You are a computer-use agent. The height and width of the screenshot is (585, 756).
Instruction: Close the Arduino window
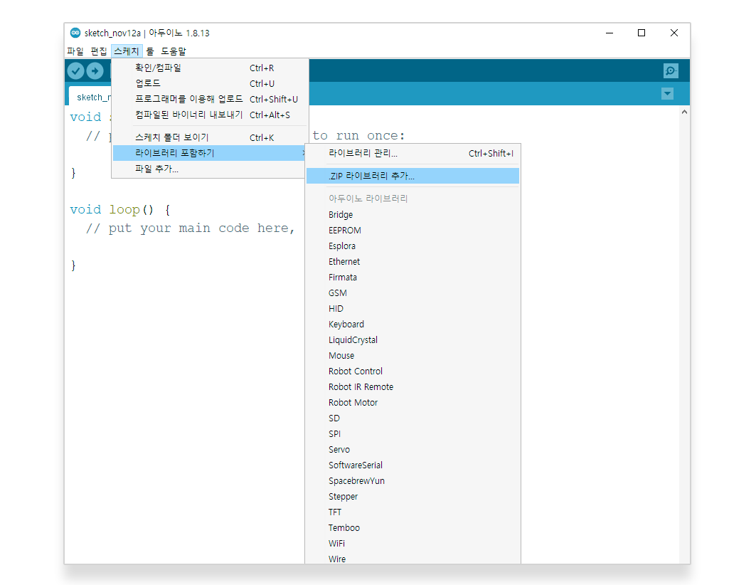[x=674, y=33]
